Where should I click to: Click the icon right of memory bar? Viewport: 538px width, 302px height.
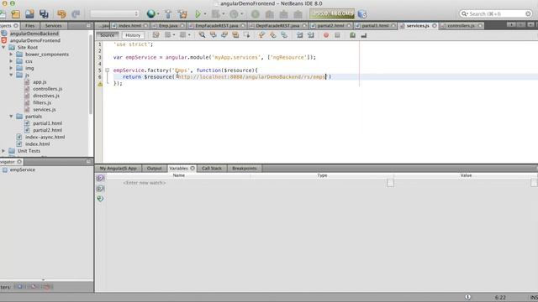pos(362,14)
